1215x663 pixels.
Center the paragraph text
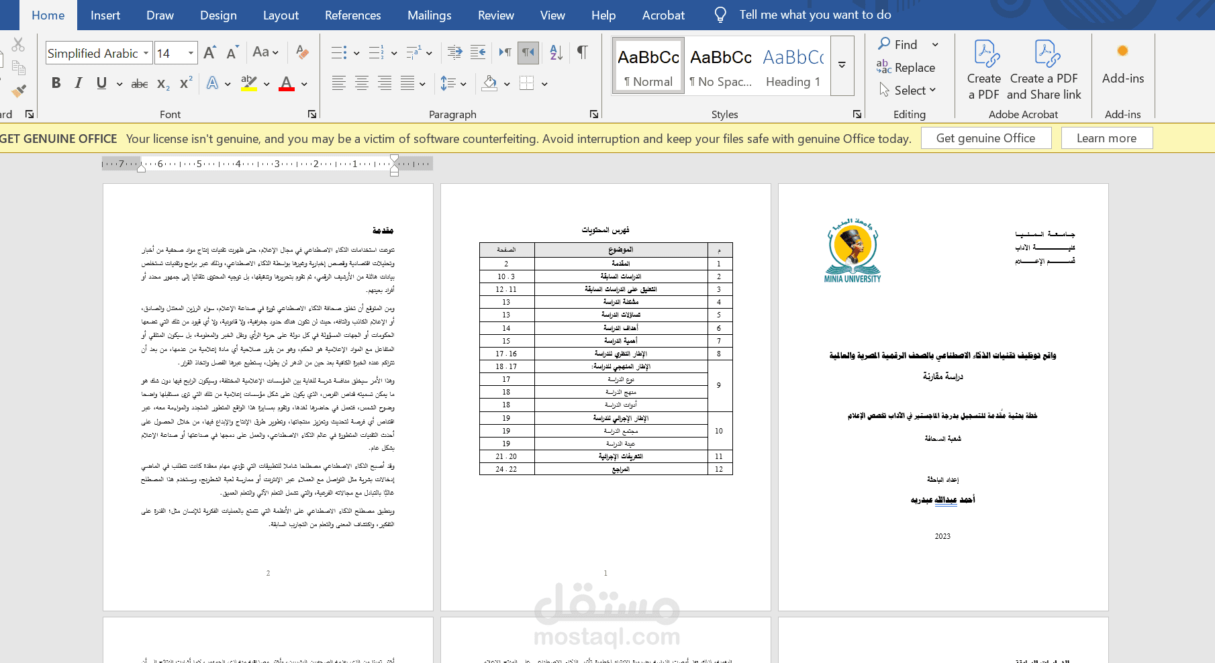(362, 83)
